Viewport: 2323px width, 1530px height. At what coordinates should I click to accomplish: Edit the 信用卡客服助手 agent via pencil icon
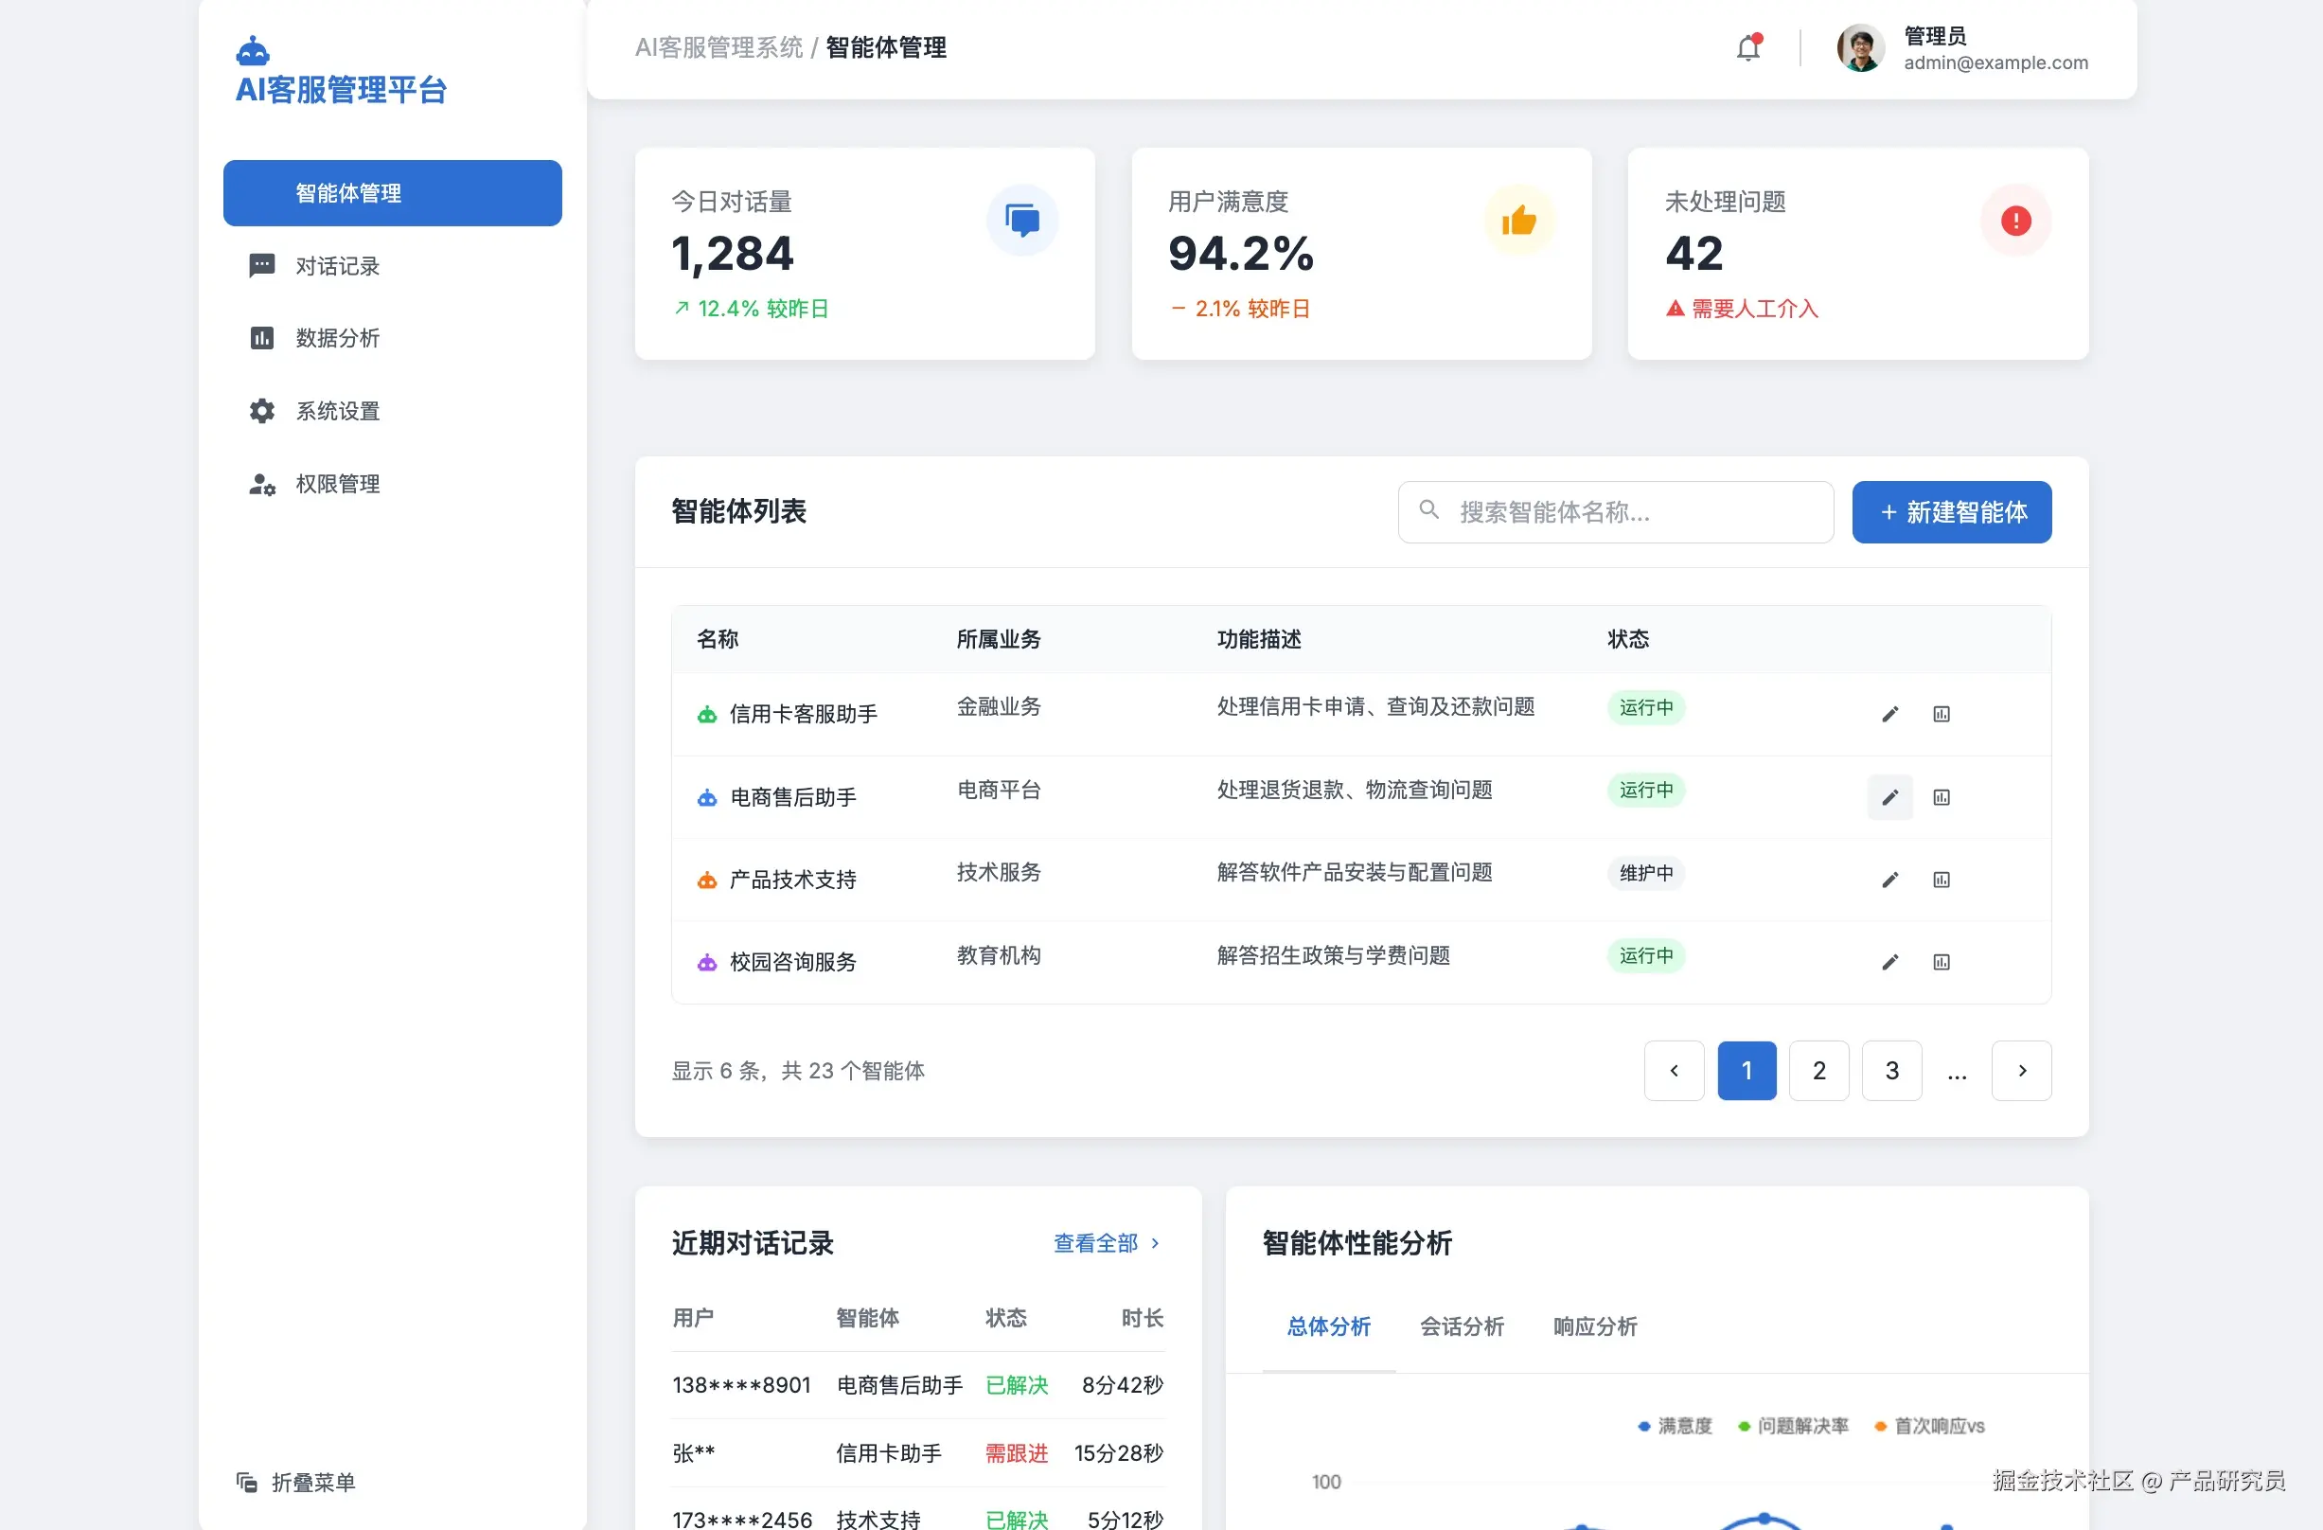click(x=1889, y=714)
